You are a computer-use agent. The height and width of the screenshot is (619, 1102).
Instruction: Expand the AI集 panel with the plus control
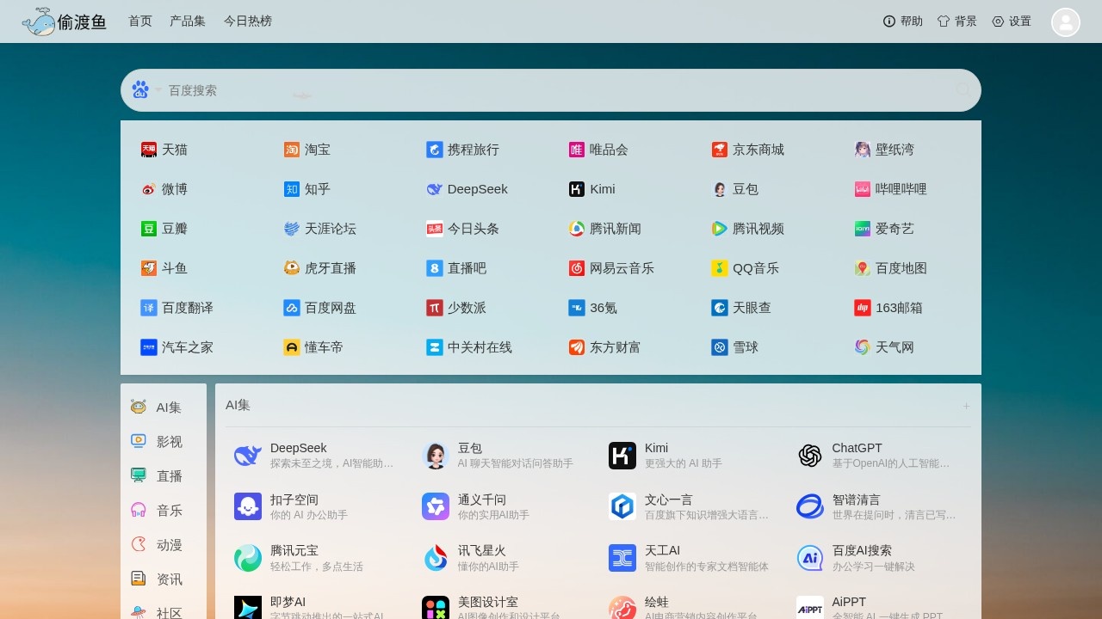pyautogui.click(x=966, y=405)
